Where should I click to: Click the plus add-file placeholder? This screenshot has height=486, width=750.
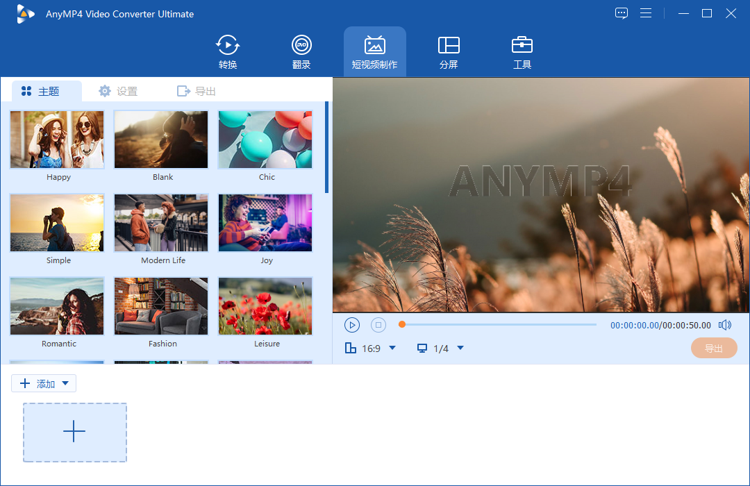pos(74,432)
